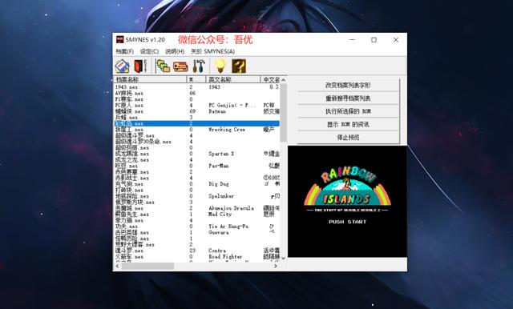Open the 设定(C) menu
Screen dimensions: 513x309
pyautogui.click(x=149, y=51)
